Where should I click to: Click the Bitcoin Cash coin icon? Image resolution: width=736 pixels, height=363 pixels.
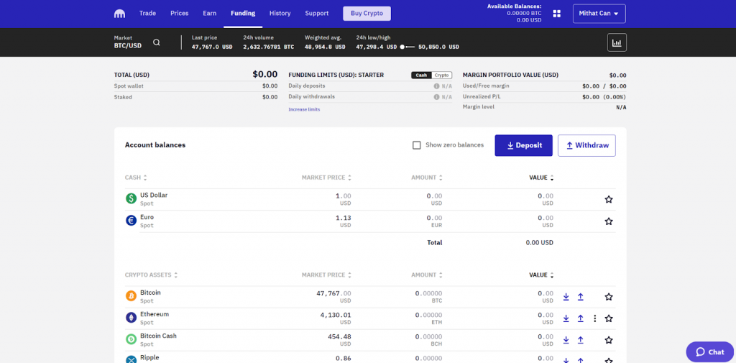tap(131, 339)
